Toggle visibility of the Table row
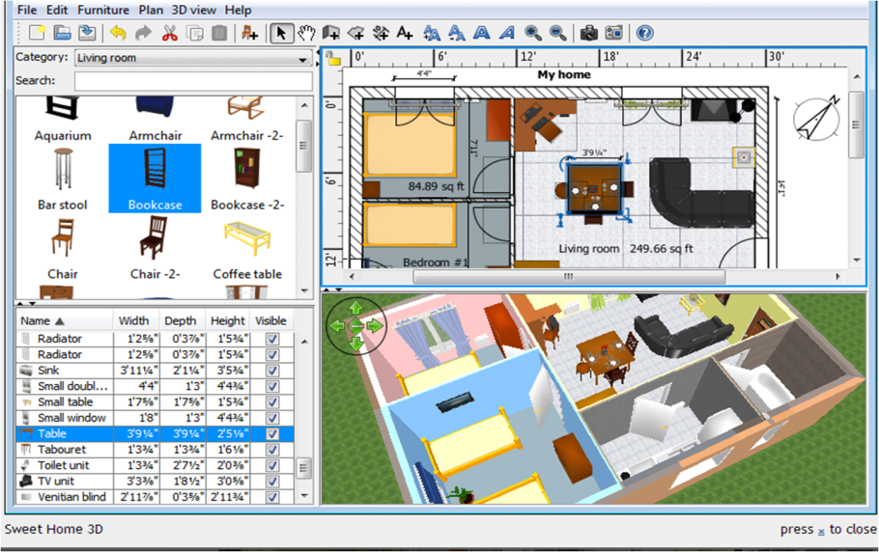 point(272,434)
